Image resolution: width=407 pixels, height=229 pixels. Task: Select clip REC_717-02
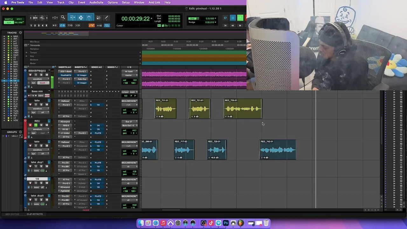pos(184,149)
